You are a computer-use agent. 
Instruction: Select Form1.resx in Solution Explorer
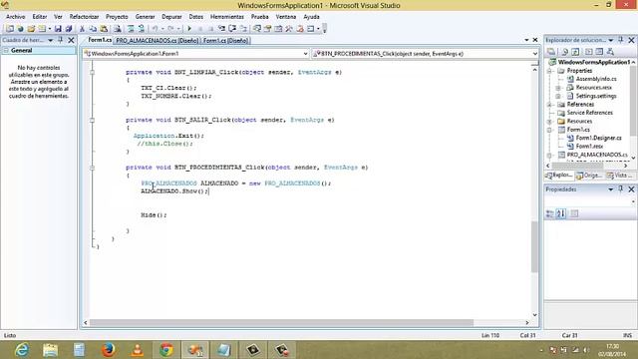(589, 147)
